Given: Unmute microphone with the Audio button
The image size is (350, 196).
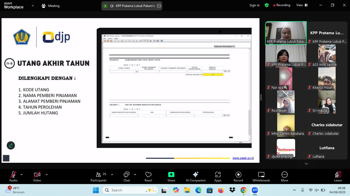Looking at the screenshot, I should (x=13, y=177).
